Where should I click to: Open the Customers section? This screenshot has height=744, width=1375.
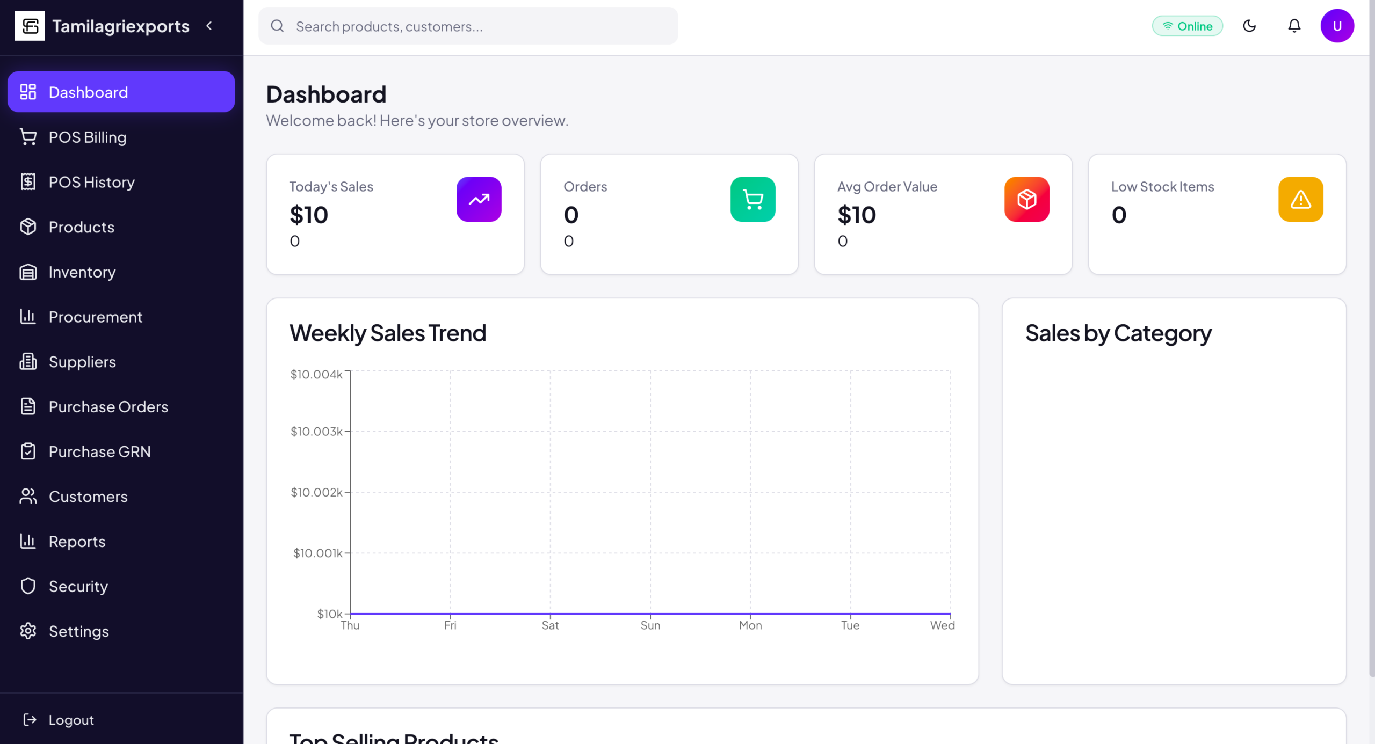coord(88,497)
